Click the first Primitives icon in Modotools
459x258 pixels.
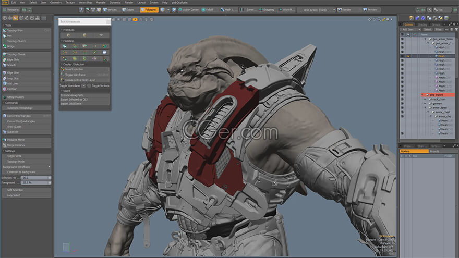pyautogui.click(x=68, y=35)
